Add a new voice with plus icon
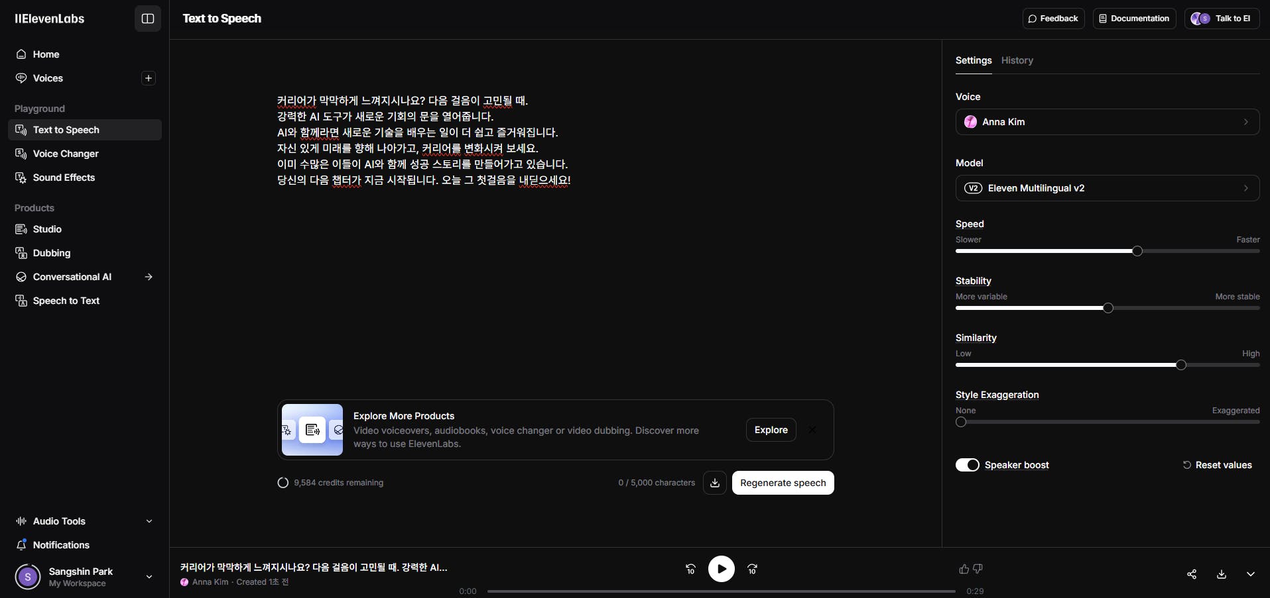Image resolution: width=1270 pixels, height=598 pixels. tap(149, 78)
